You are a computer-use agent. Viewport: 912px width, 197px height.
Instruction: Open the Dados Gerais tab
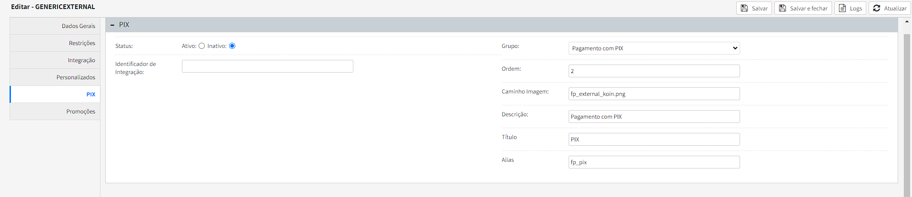[x=55, y=26]
